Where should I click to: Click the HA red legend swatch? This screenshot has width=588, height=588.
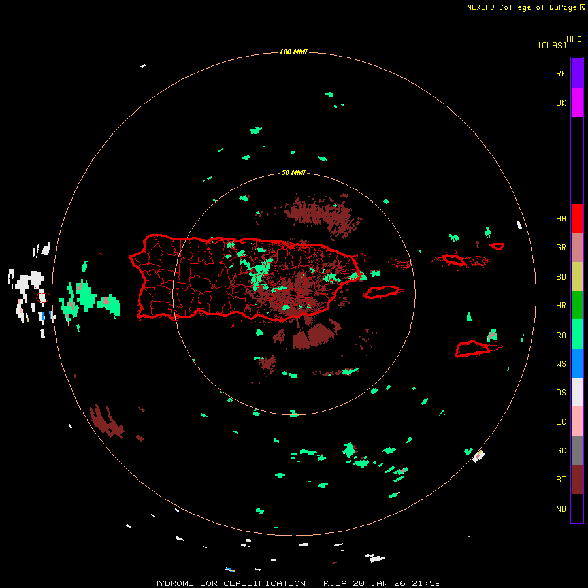(x=577, y=218)
